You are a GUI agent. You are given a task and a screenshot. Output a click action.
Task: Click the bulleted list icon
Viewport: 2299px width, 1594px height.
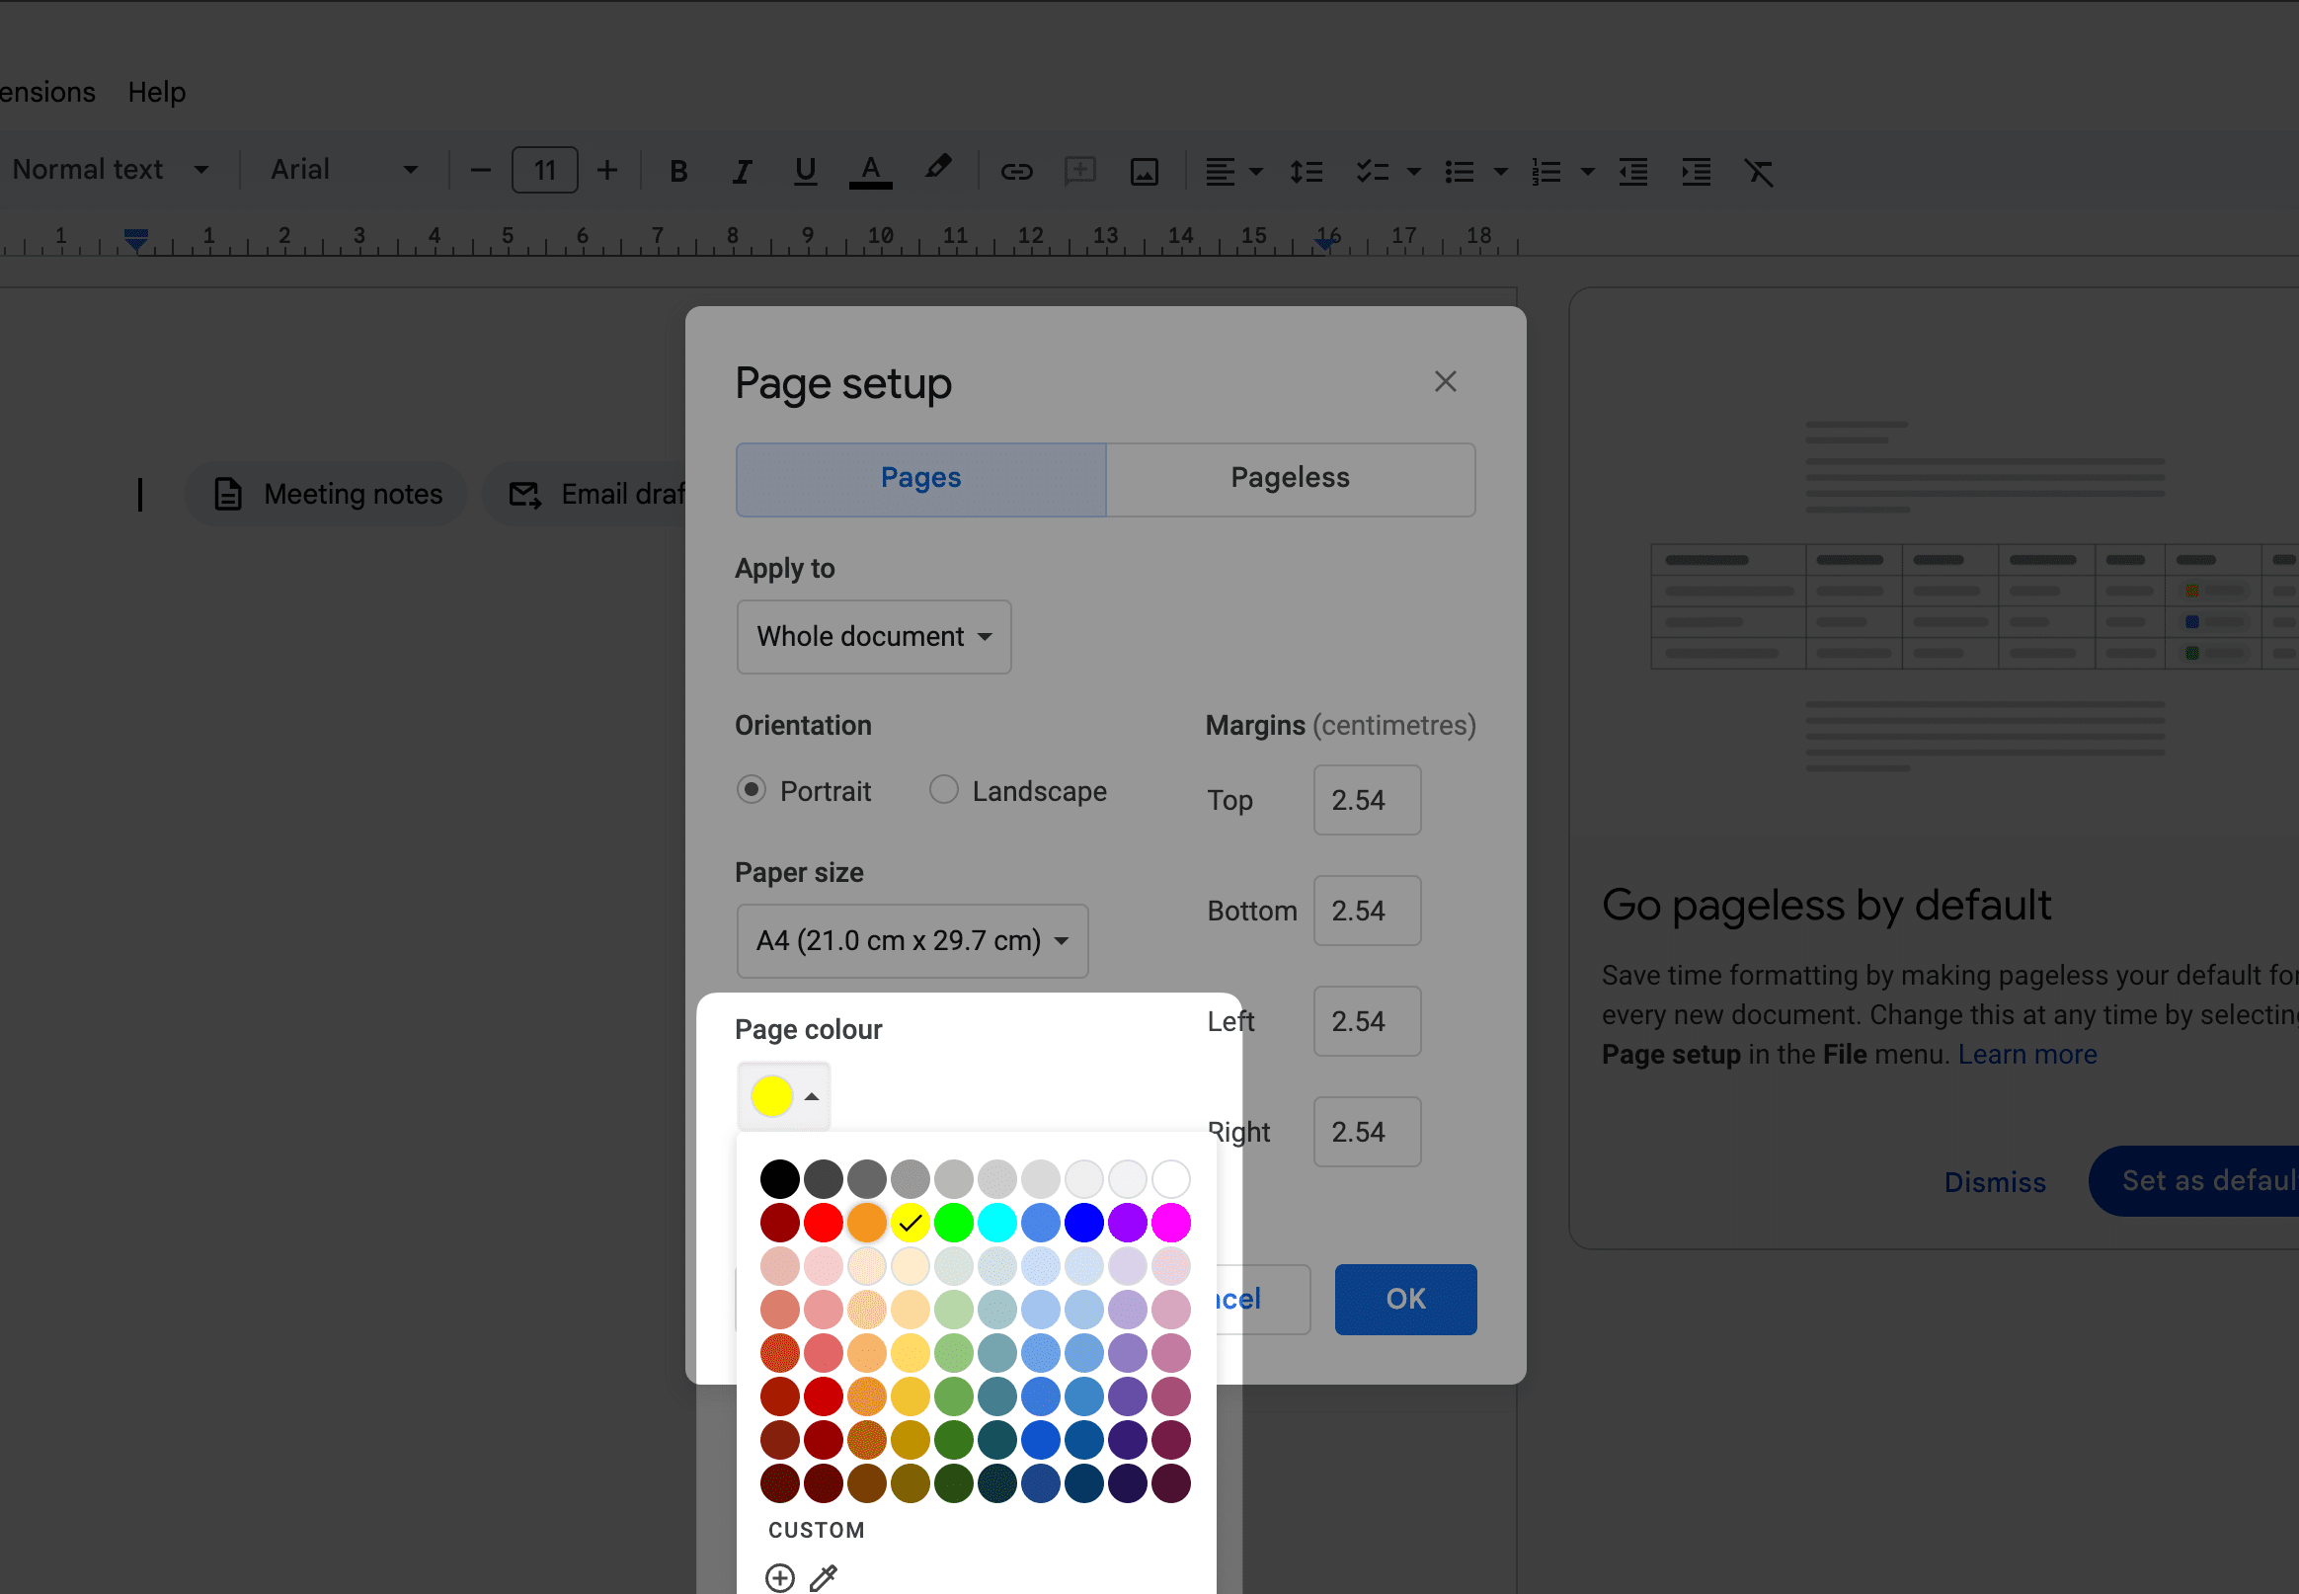[x=1460, y=172]
